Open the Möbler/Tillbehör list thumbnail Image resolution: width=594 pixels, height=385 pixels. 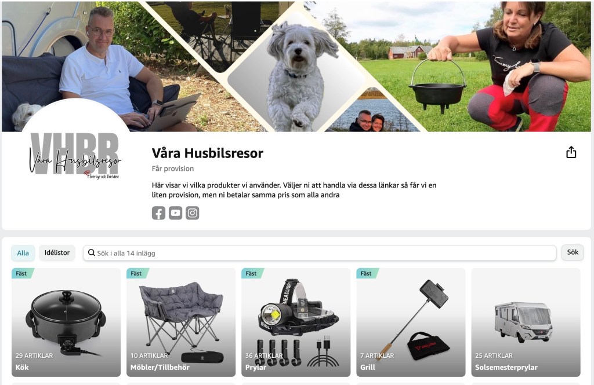tap(181, 322)
